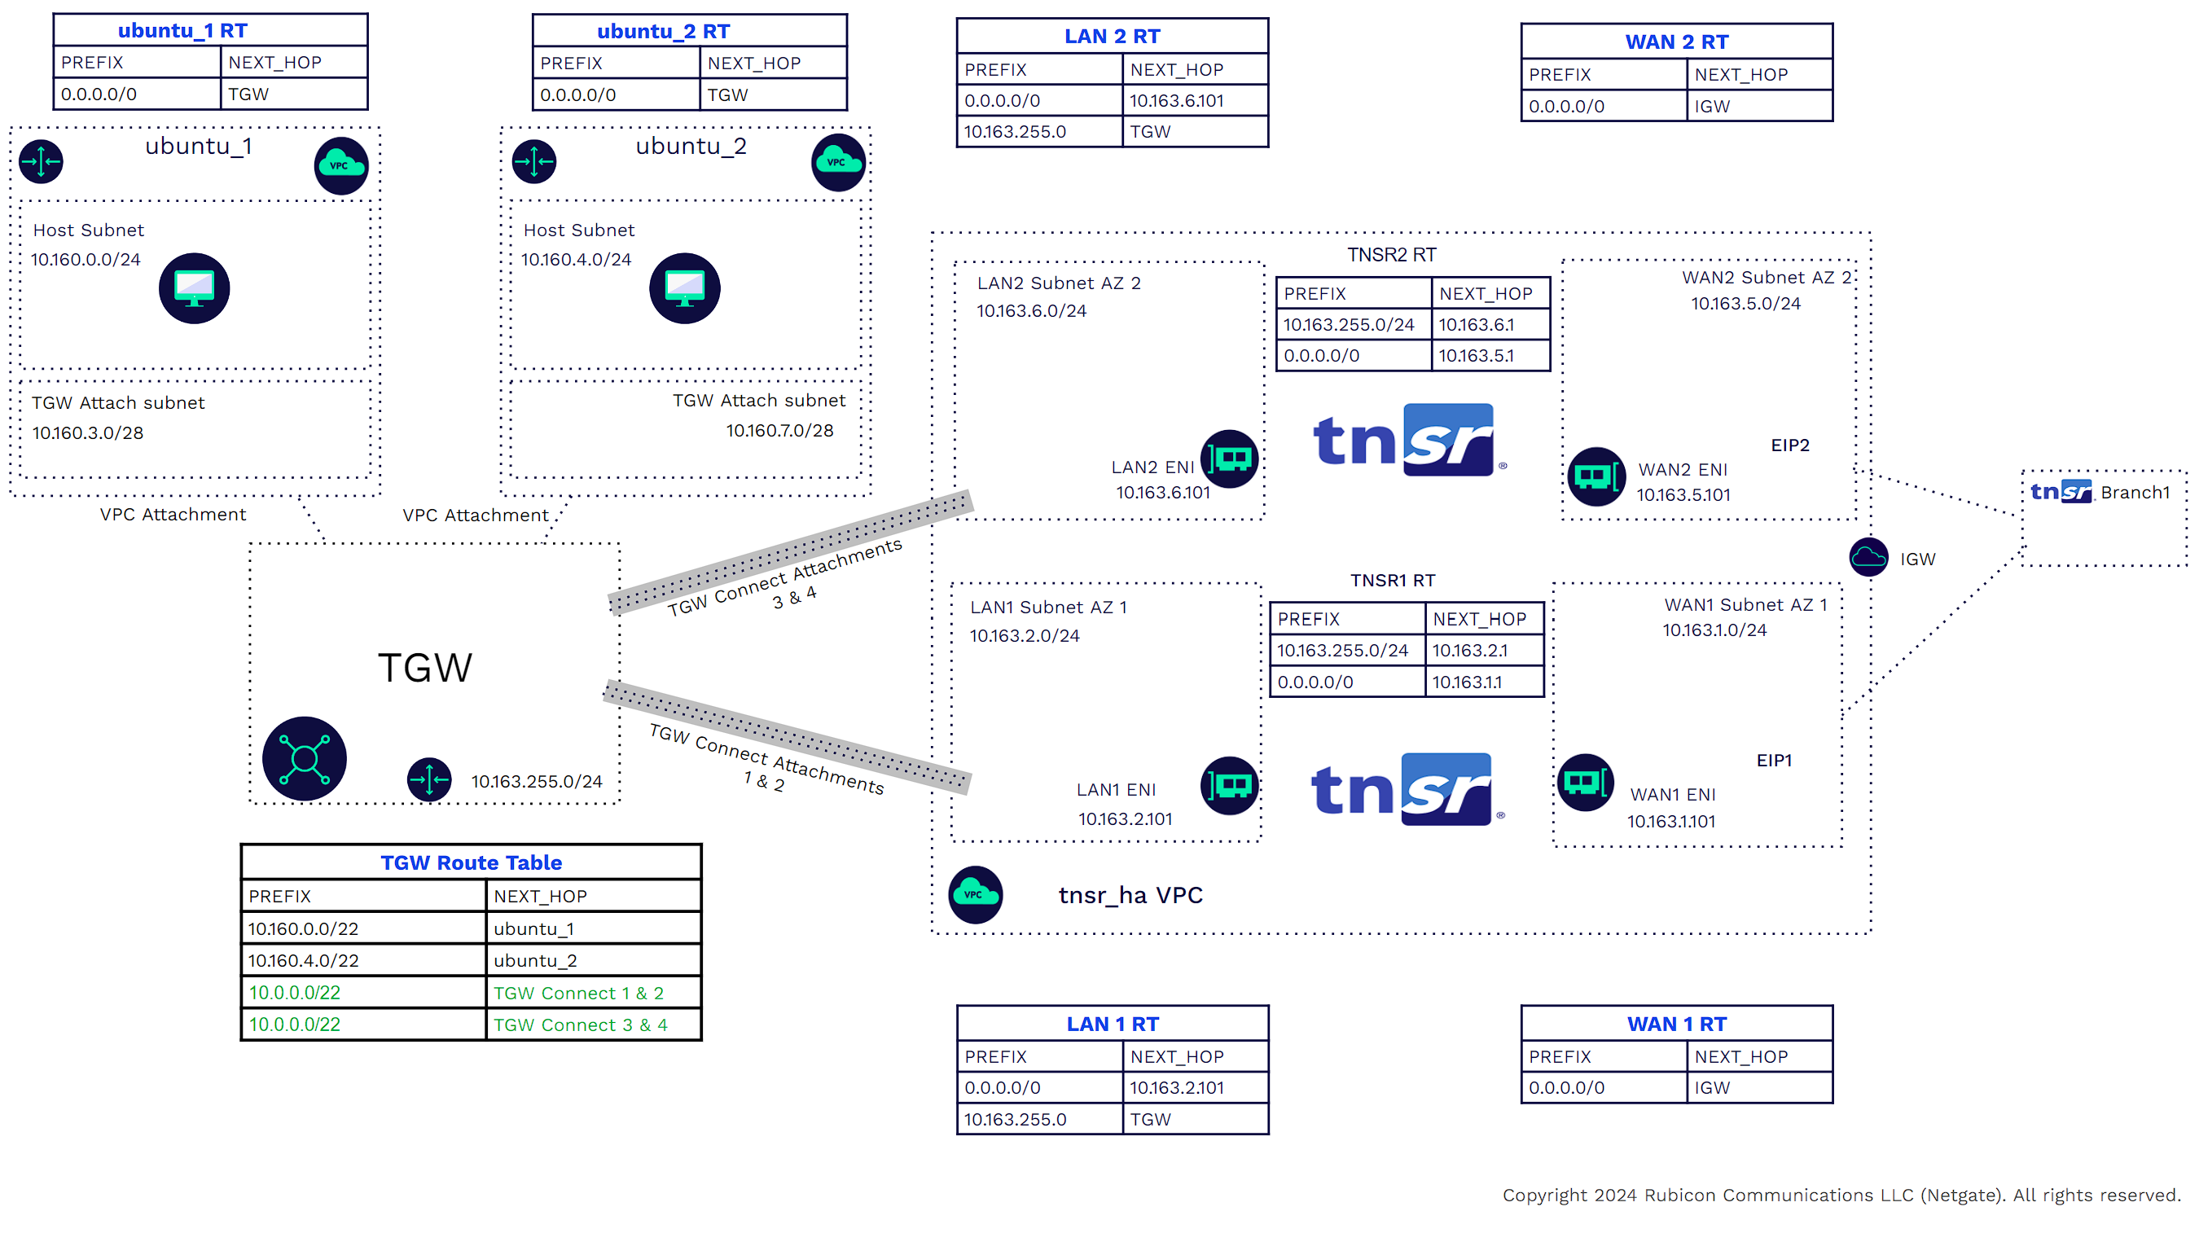Click the TGW Connect Attachments 3 & 4 band
The height and width of the screenshot is (1233, 2199).
pyautogui.click(x=790, y=551)
